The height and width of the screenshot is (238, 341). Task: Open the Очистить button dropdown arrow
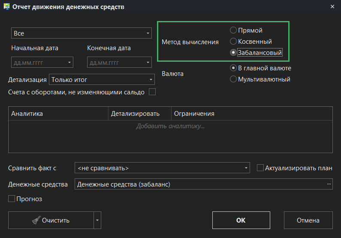point(97,220)
